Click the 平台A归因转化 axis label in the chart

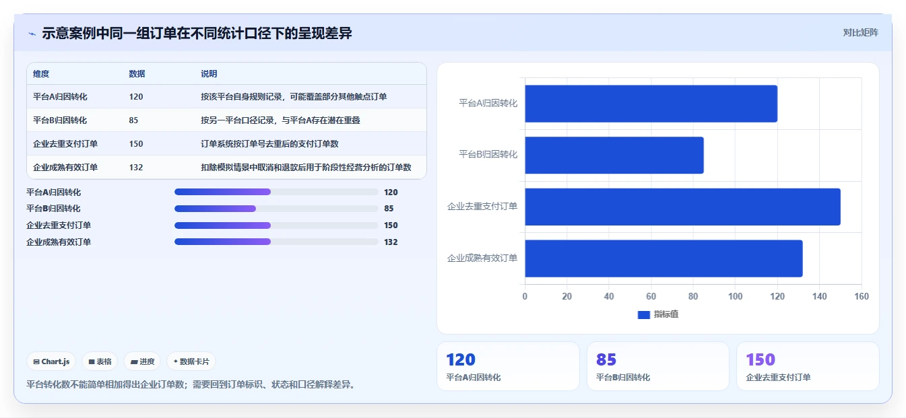[x=488, y=103]
